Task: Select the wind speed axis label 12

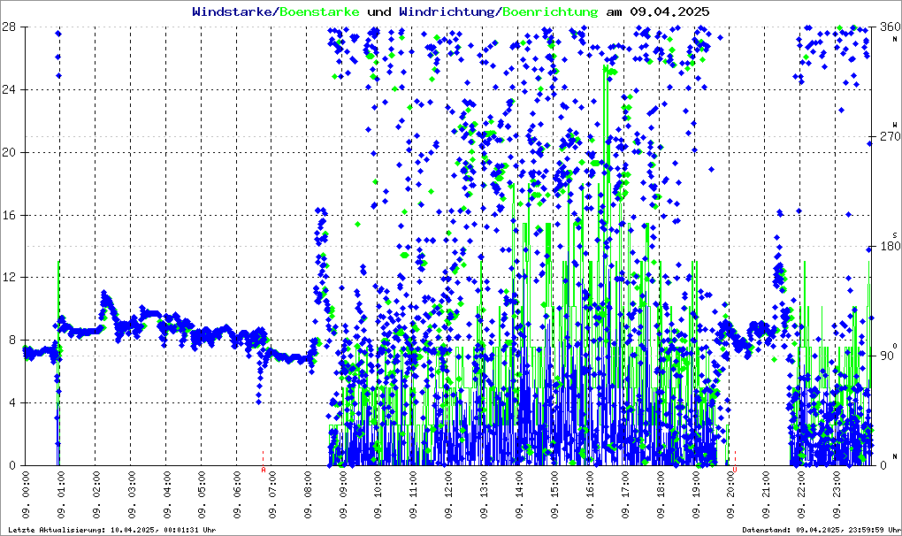Action: 8,277
